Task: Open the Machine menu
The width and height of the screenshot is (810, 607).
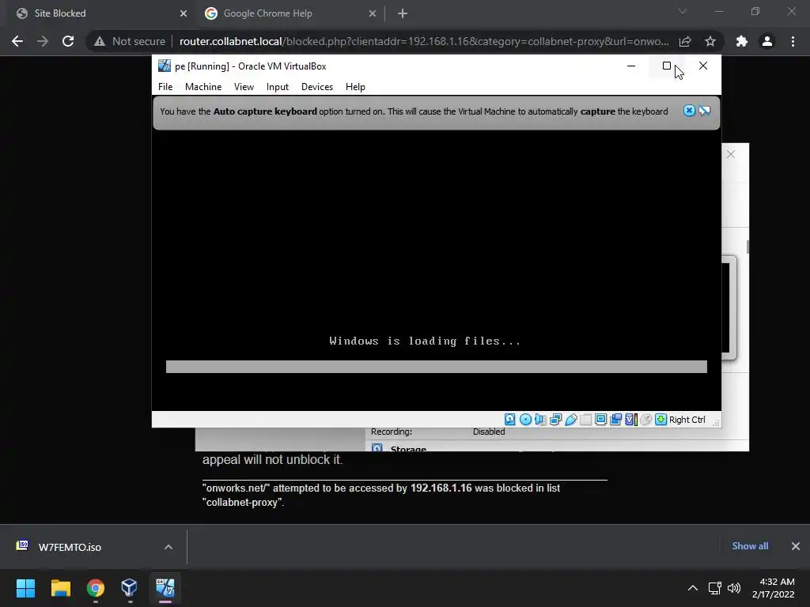Action: click(x=203, y=87)
